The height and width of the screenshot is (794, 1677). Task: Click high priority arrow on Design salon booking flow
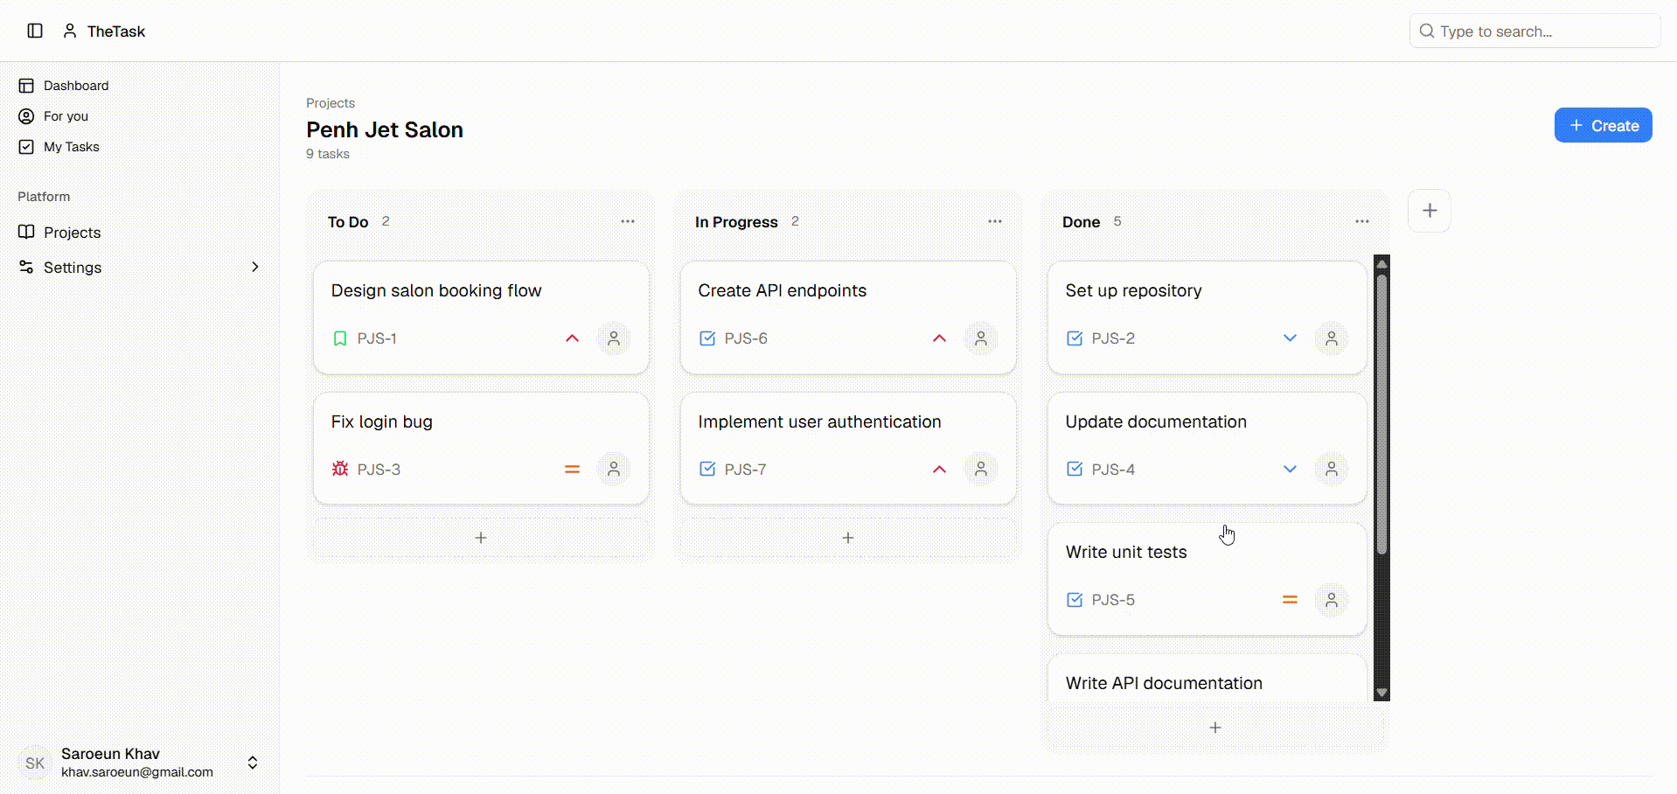(572, 338)
